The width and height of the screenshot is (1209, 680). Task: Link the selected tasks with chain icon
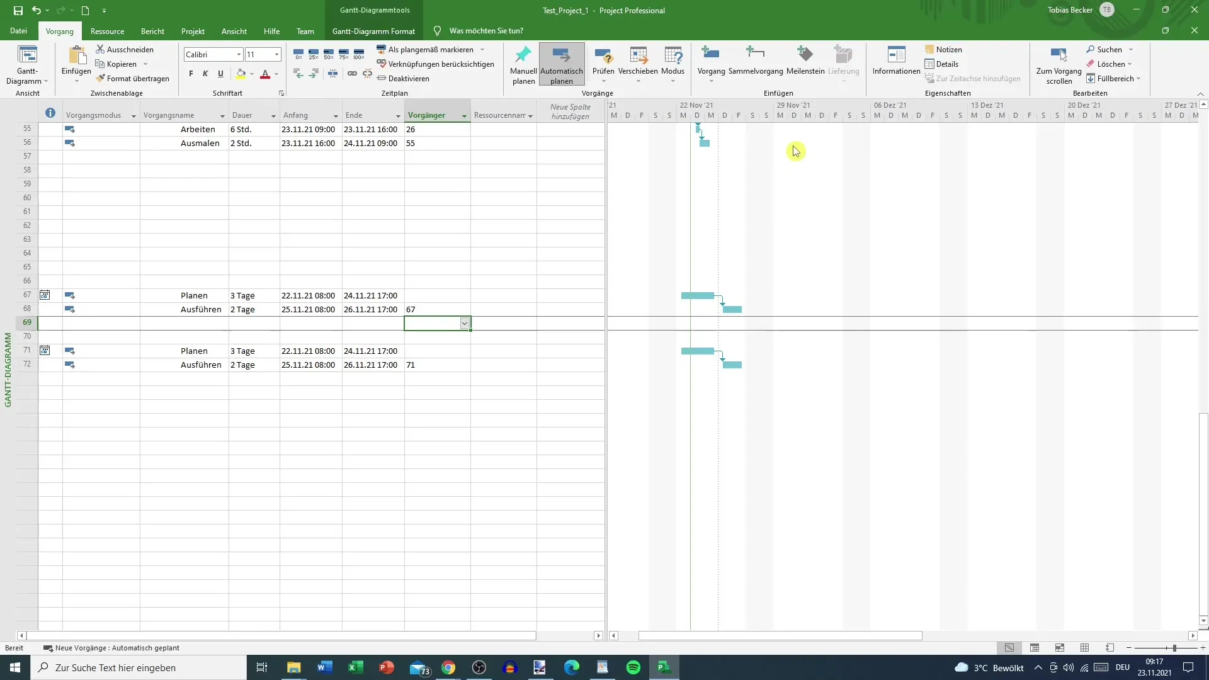(352, 74)
